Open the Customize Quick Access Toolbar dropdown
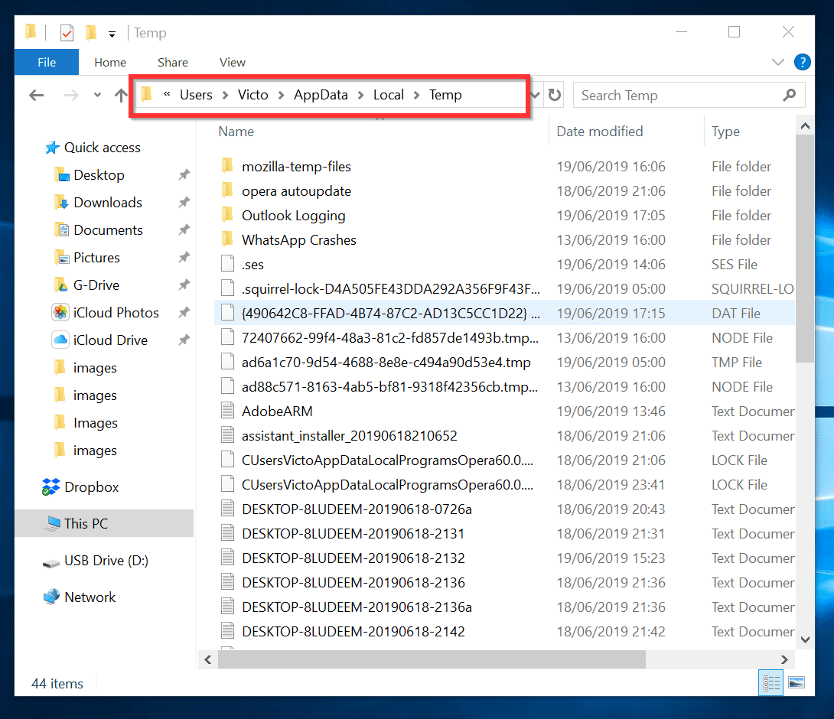 112,33
